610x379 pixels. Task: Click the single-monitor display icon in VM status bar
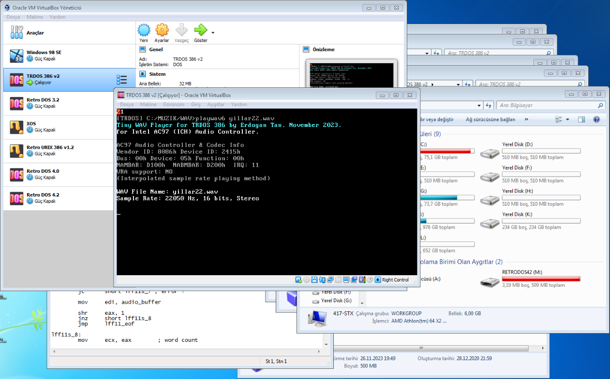coord(346,280)
